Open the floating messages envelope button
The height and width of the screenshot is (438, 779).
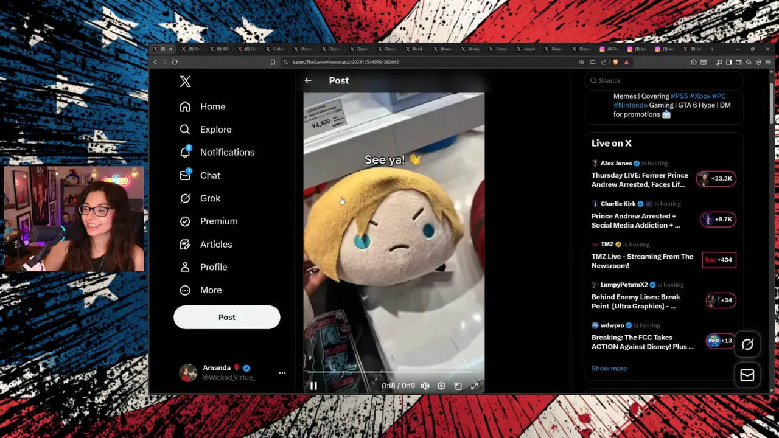click(747, 375)
